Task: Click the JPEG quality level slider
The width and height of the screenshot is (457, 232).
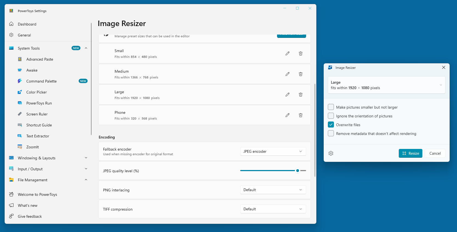Action: point(298,171)
